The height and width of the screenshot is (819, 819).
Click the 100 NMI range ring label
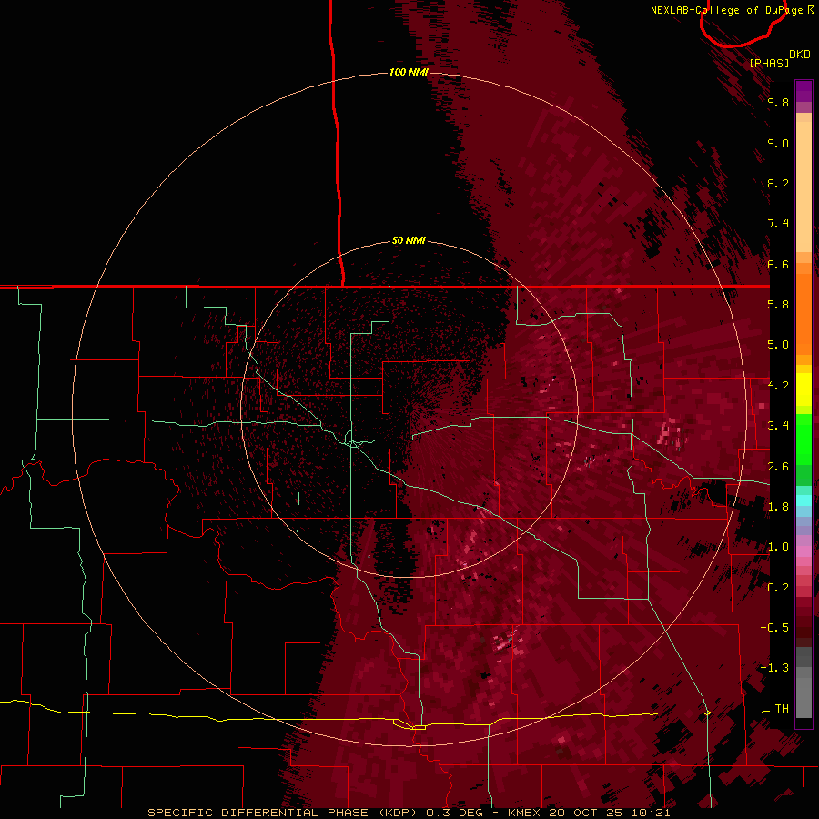click(409, 72)
